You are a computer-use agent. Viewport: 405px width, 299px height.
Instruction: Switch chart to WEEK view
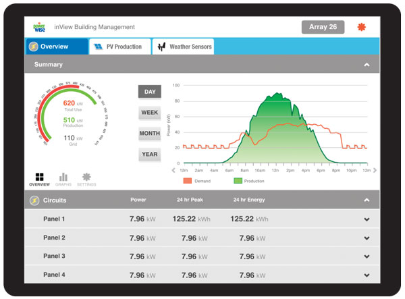[x=150, y=113]
